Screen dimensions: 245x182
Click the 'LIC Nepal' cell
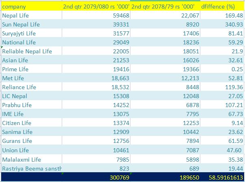click(31, 96)
